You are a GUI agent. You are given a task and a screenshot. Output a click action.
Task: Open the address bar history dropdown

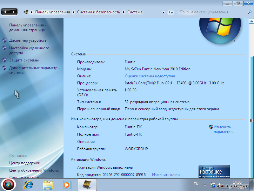tap(164, 12)
